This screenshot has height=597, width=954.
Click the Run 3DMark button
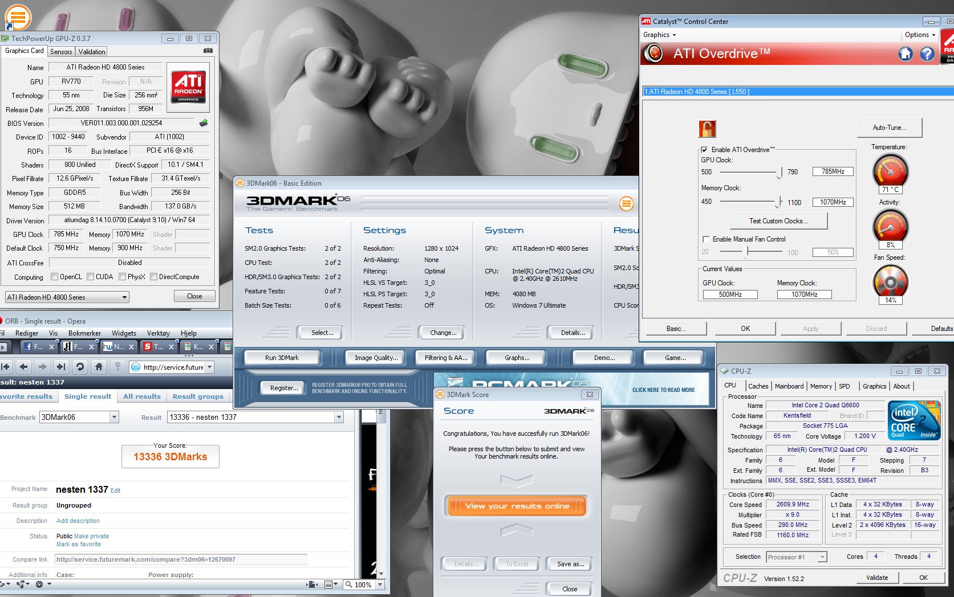point(282,358)
